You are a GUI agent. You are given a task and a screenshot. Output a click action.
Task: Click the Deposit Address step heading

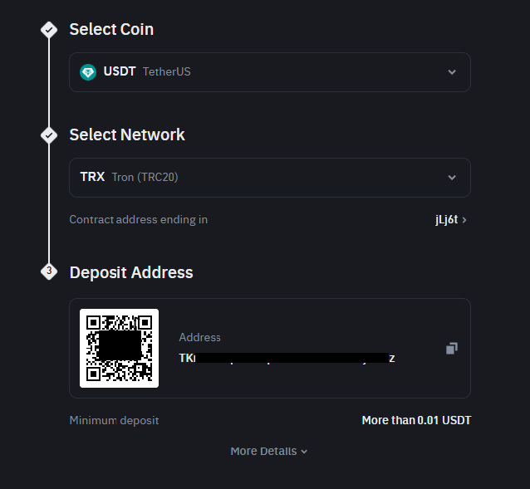131,272
